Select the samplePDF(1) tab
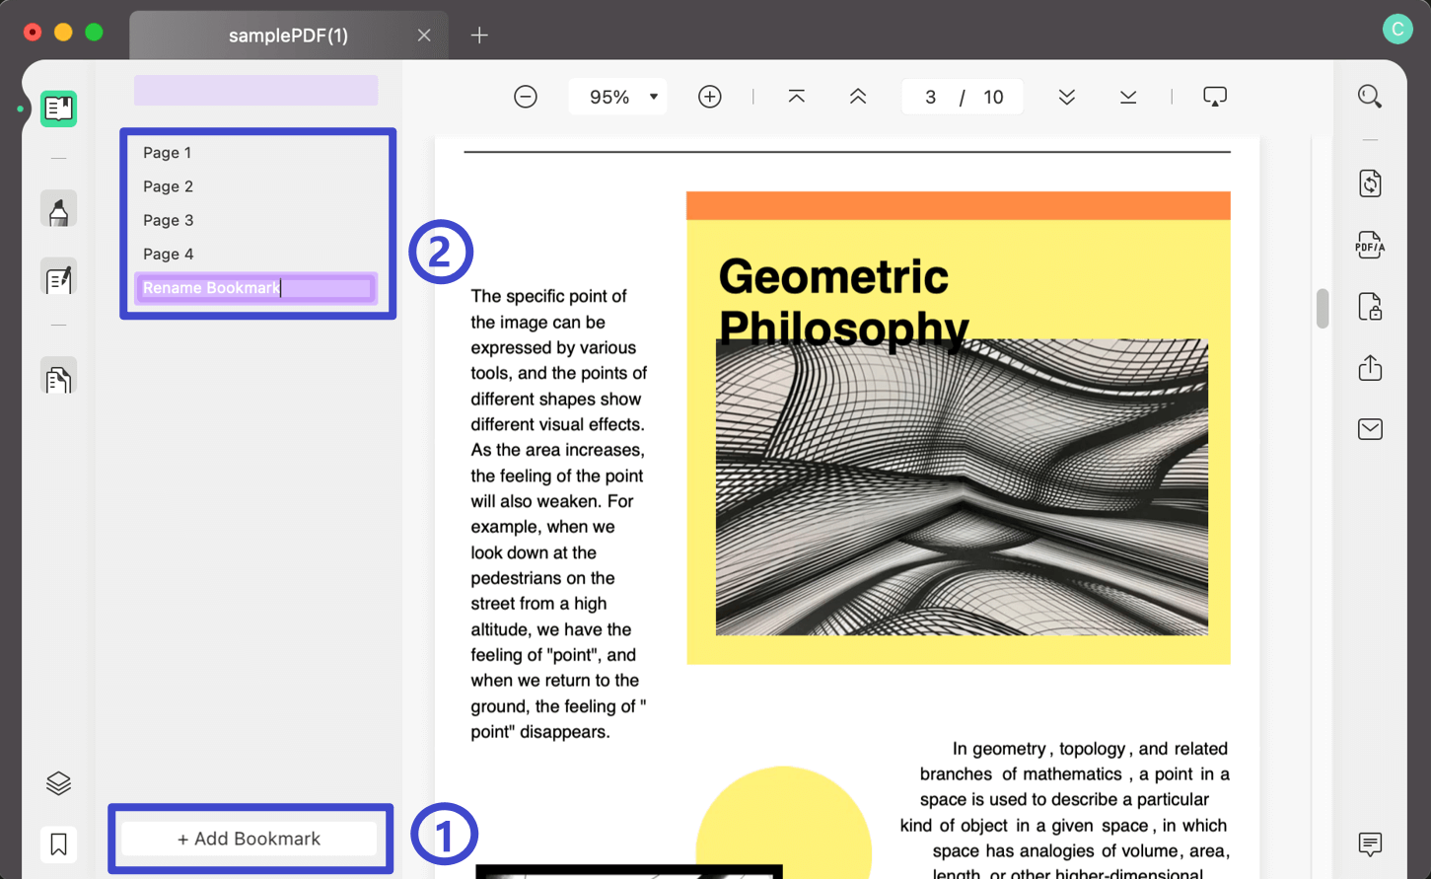 click(287, 35)
